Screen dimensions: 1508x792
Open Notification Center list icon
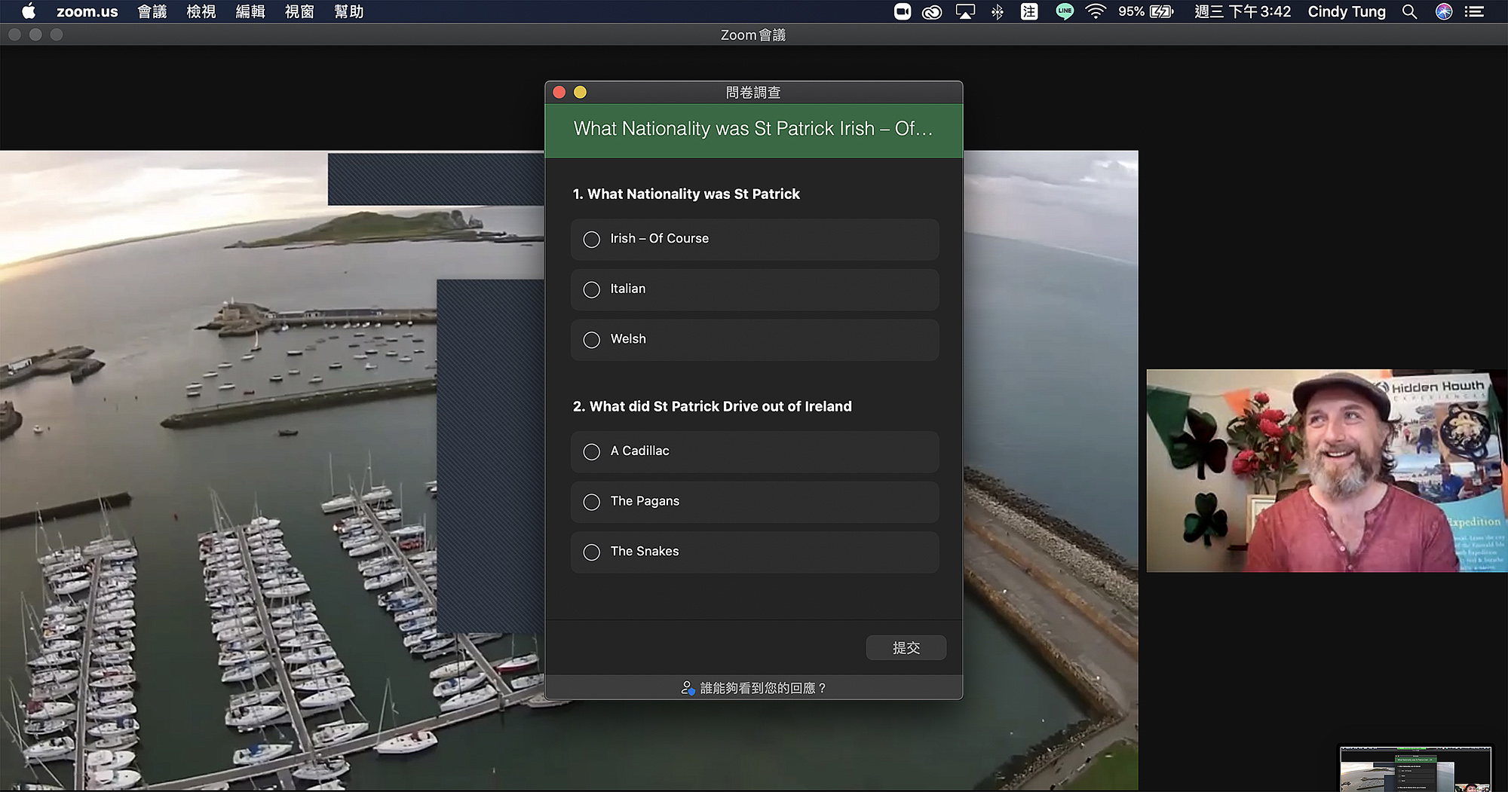point(1474,11)
